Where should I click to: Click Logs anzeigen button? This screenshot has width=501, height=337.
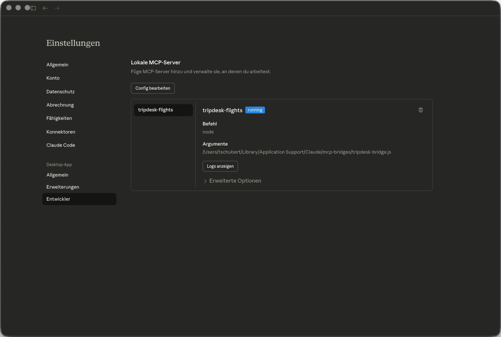(x=220, y=166)
